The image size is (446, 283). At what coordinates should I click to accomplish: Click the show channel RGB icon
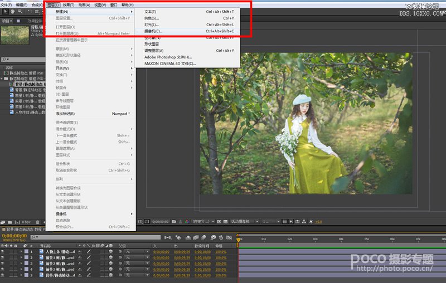187,222
